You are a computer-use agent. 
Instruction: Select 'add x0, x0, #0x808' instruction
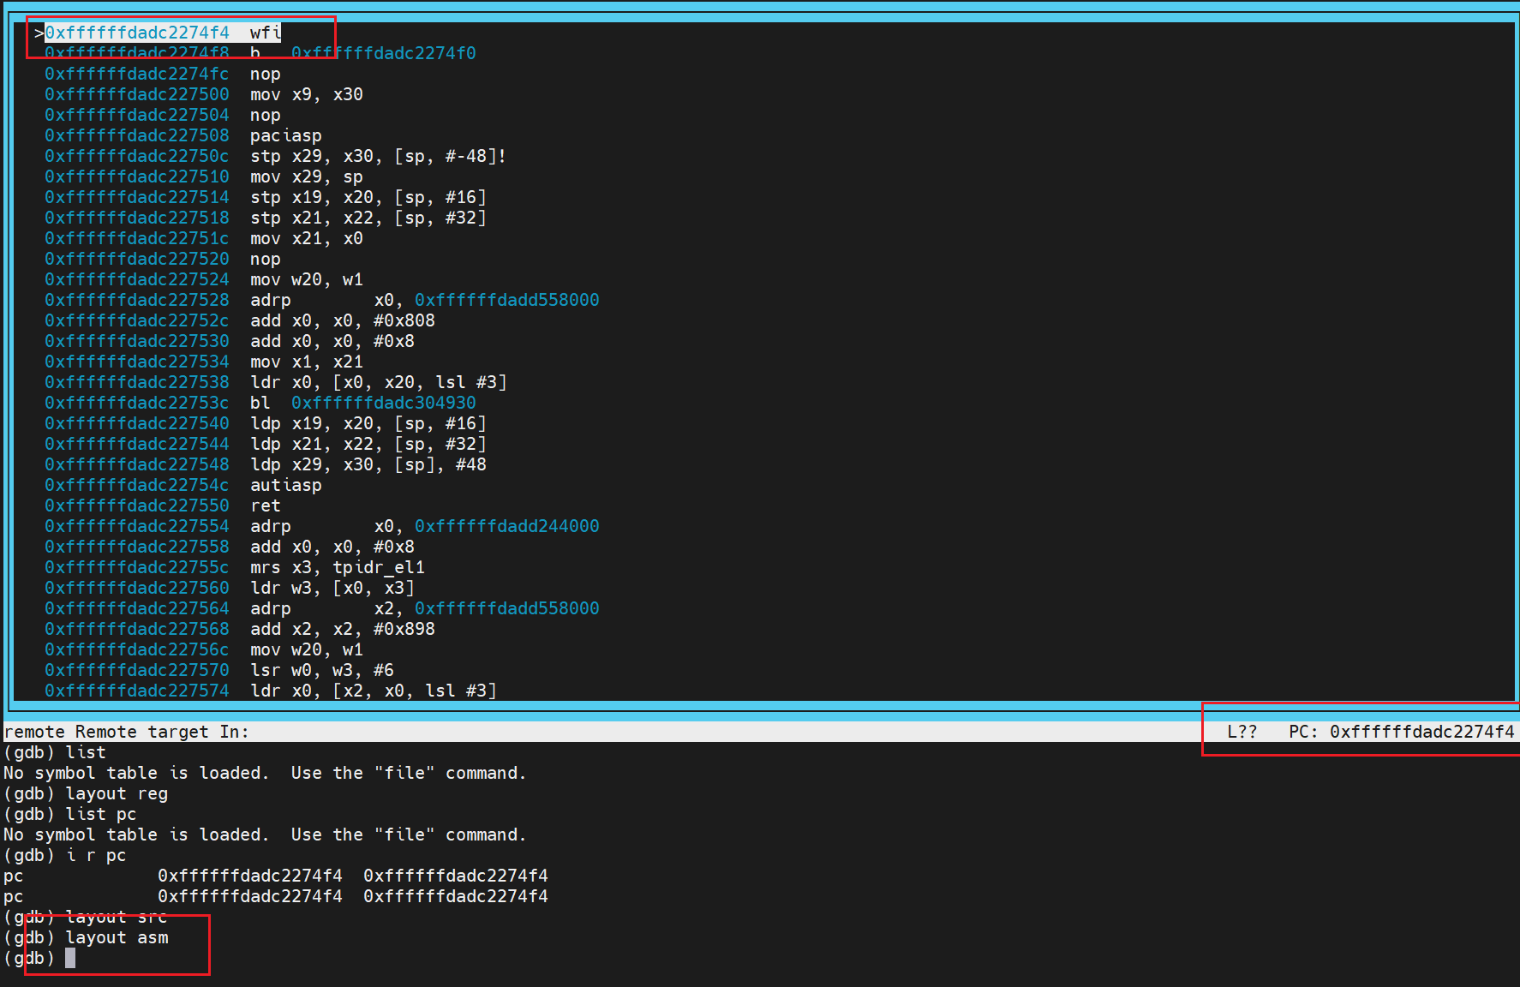click(343, 320)
